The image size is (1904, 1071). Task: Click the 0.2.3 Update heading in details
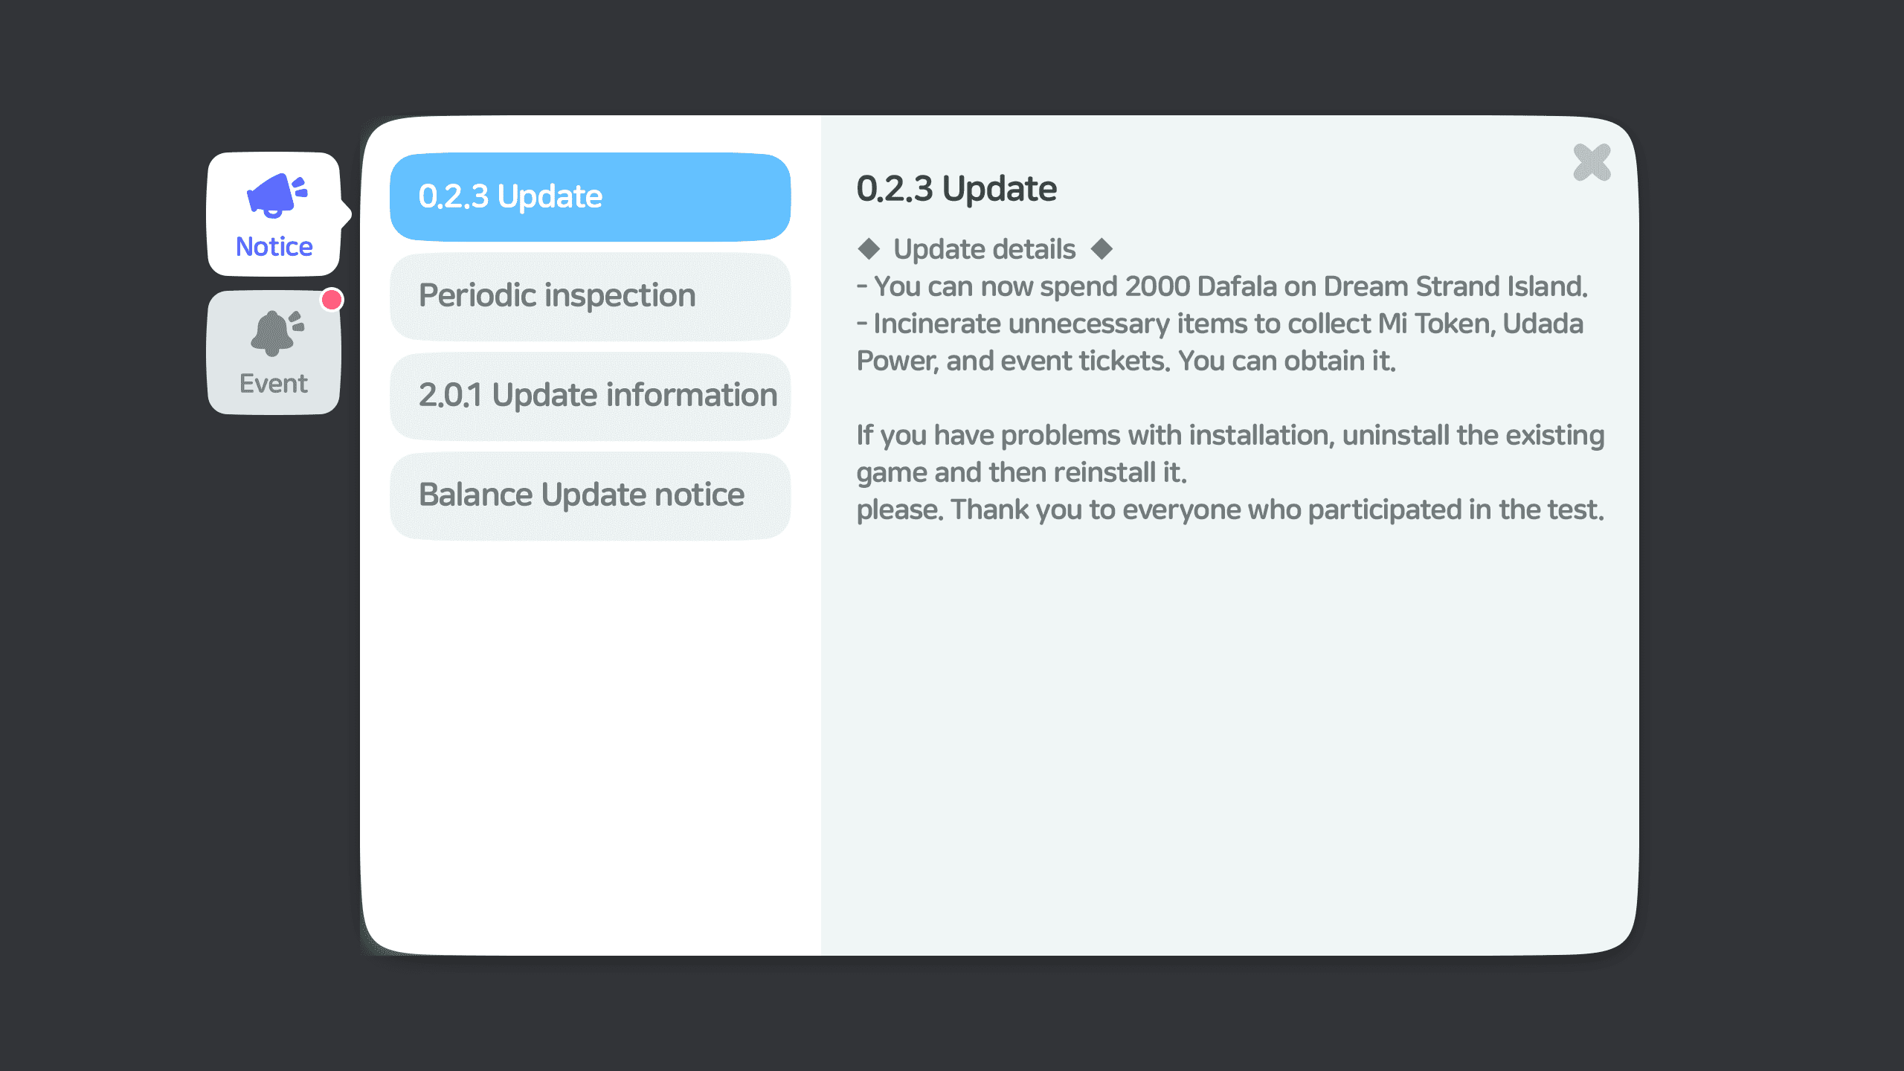tap(956, 189)
